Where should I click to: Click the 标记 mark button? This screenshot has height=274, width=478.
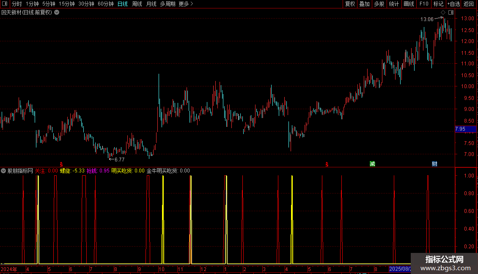[438, 4]
